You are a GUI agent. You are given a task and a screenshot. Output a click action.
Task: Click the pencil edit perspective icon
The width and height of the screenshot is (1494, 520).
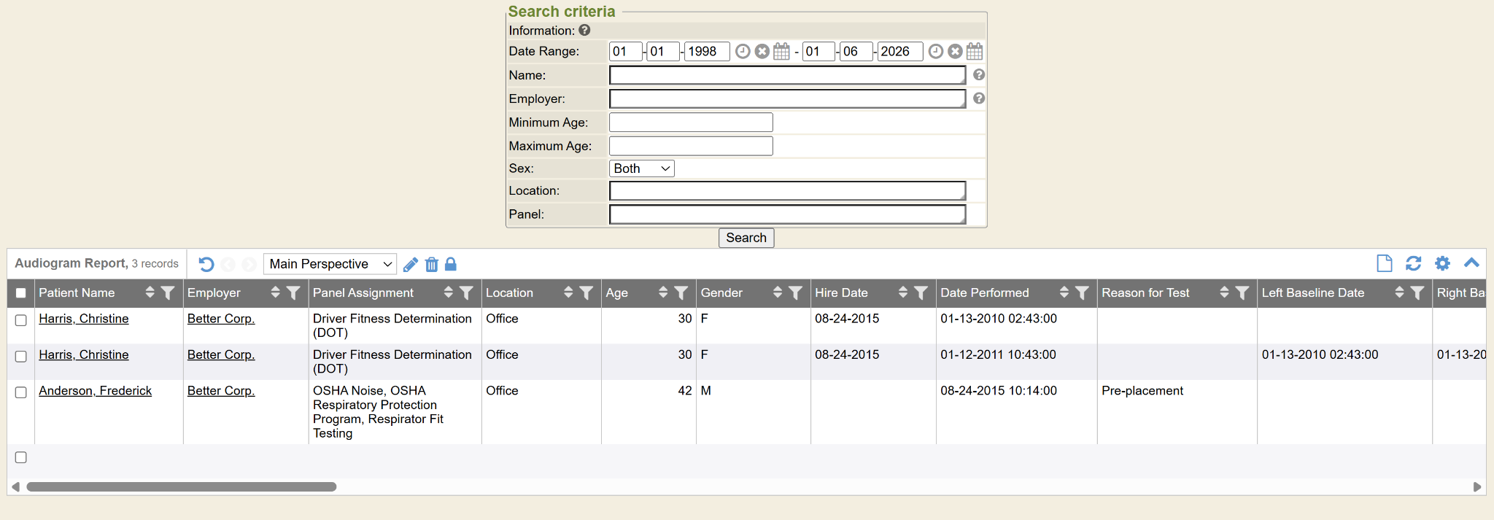[411, 264]
